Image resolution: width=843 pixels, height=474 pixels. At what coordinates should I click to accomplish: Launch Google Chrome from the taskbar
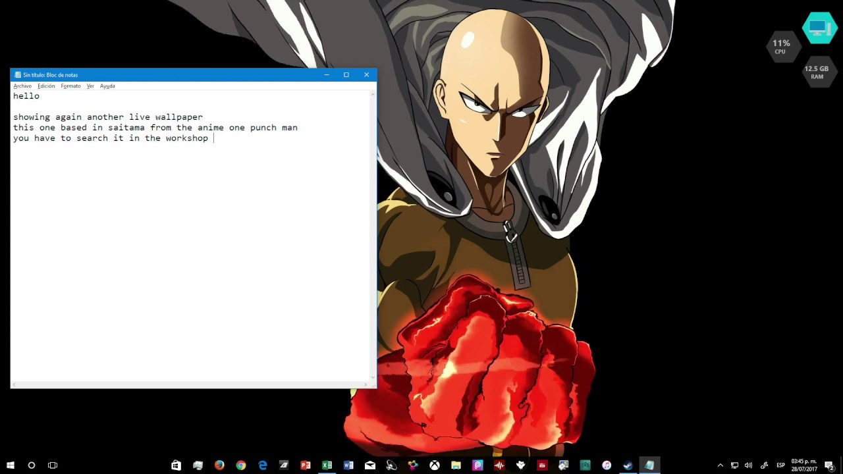[x=241, y=465]
